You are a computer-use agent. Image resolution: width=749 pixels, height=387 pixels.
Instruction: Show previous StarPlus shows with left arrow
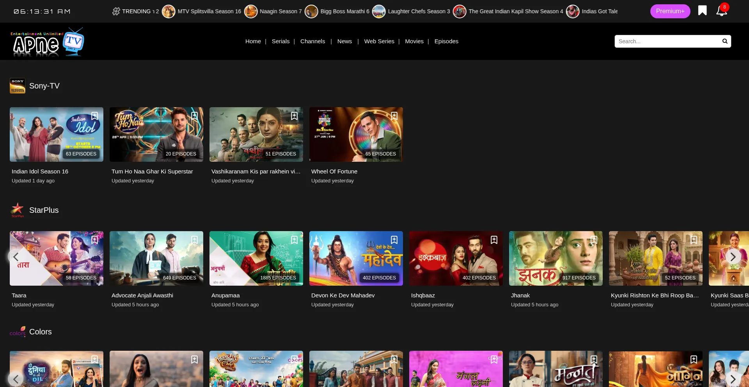click(x=16, y=257)
